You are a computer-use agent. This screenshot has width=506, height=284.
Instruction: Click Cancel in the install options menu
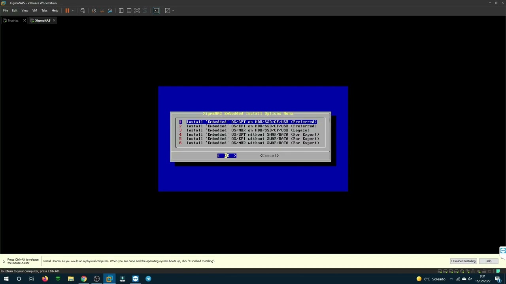(269, 155)
